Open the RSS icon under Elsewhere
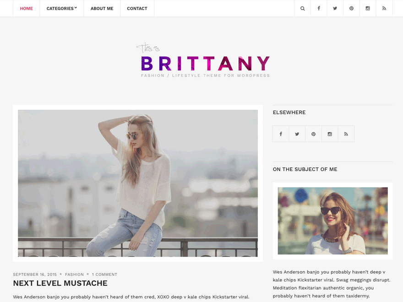Image resolution: width=403 pixels, height=302 pixels. tap(346, 134)
